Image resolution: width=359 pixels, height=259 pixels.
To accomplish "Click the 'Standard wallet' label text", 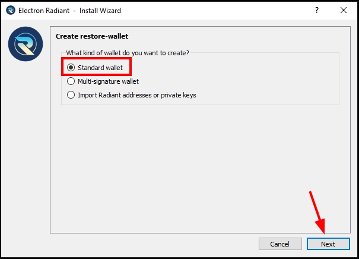I will click(100, 68).
